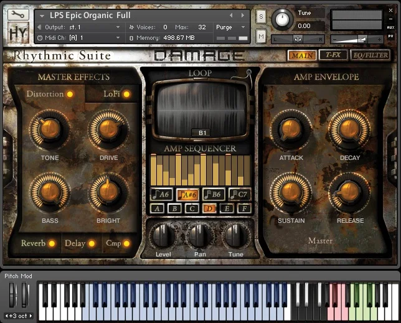Click the BASS knob
Image resolution: width=401 pixels, height=323 pixels.
click(50, 192)
